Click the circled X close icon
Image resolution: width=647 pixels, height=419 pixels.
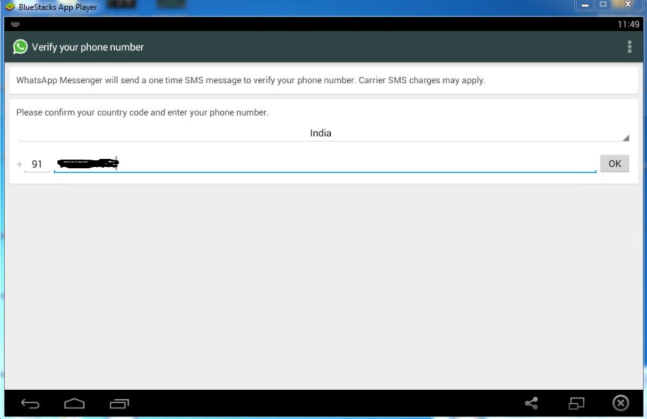(x=620, y=403)
